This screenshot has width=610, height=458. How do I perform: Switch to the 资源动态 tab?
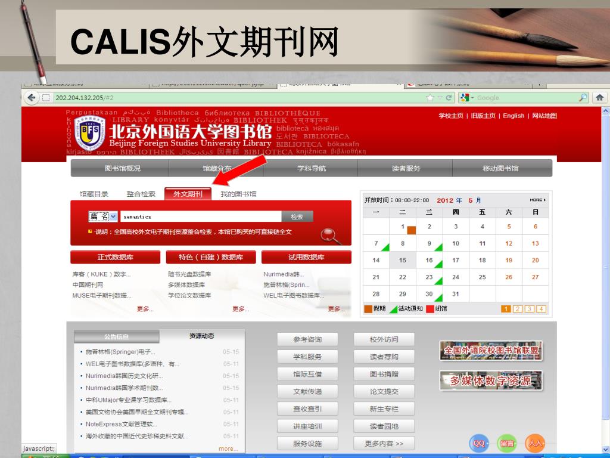click(x=201, y=336)
